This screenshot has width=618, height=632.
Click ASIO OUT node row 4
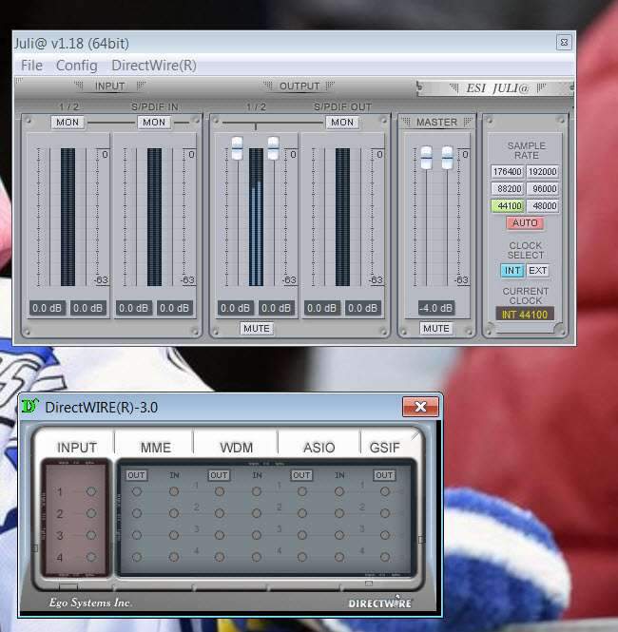tap(302, 557)
